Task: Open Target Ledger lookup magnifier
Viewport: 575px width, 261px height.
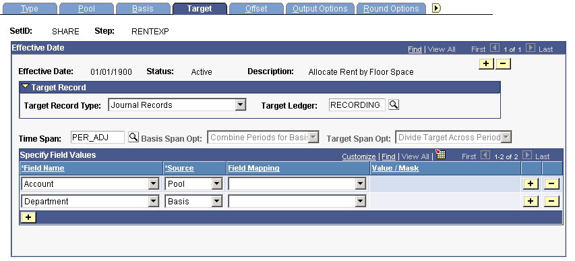Action: click(x=394, y=105)
